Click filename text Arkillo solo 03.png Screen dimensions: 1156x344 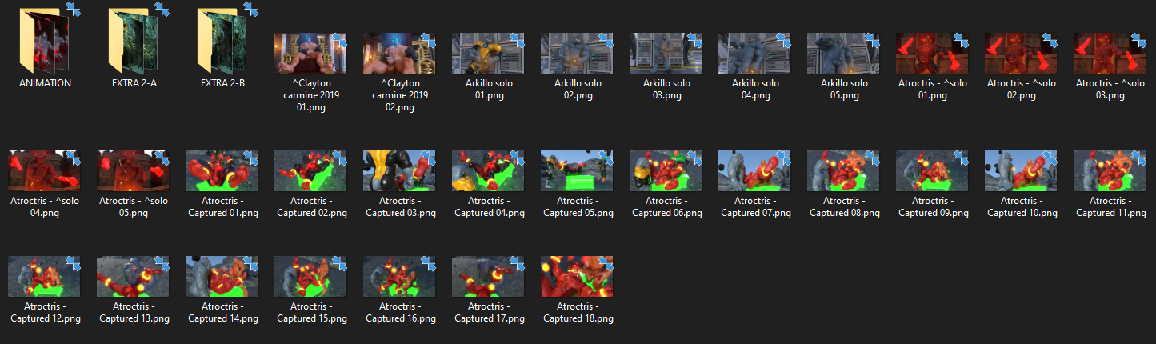pyautogui.click(x=666, y=89)
